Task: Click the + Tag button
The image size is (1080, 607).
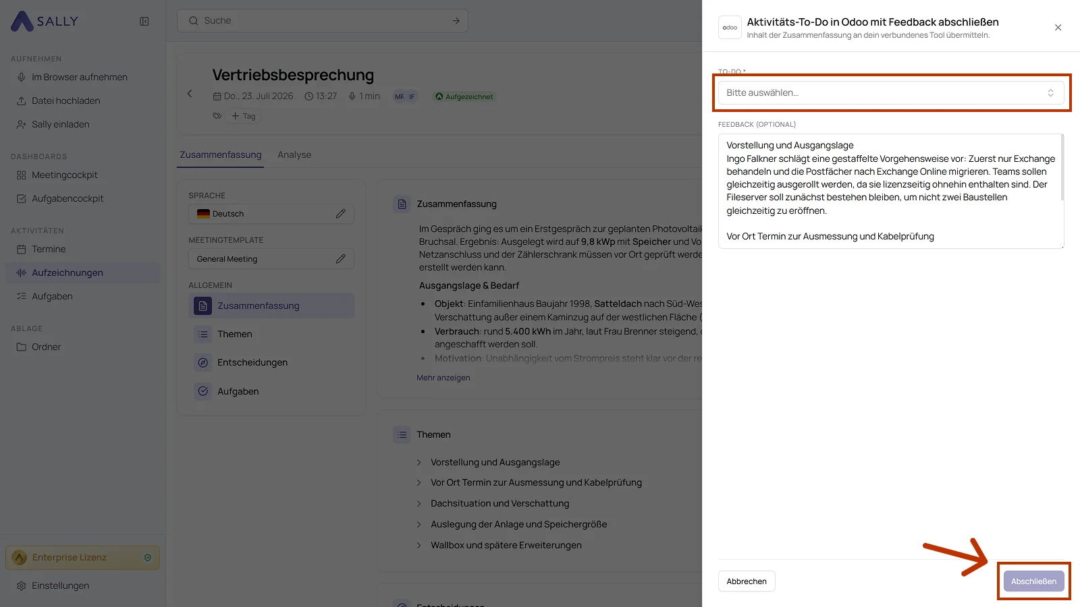Action: 244,116
